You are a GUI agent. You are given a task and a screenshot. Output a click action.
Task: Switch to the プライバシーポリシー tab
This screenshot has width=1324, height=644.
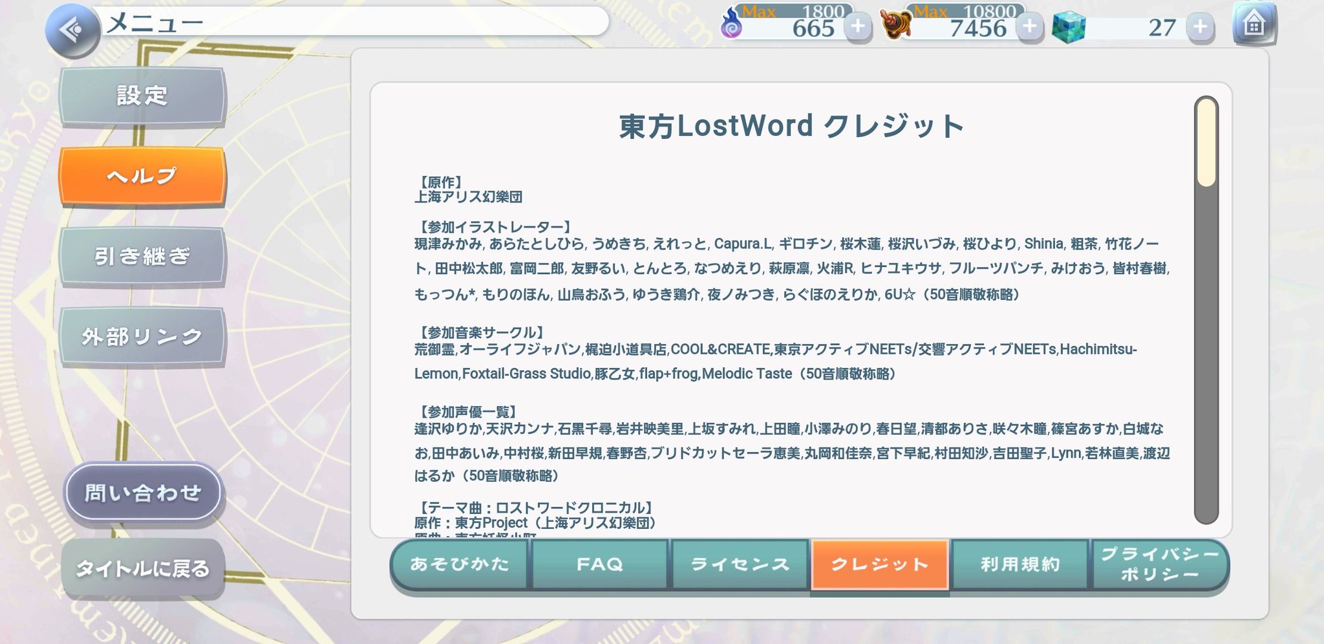1160,564
